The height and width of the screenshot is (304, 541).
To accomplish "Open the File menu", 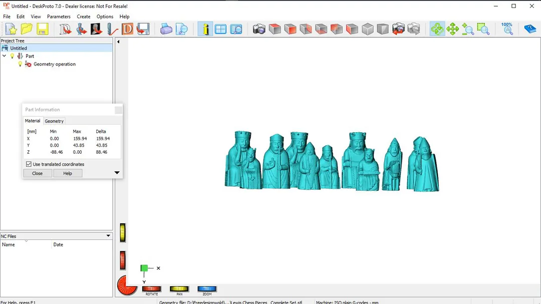I will pos(7,17).
